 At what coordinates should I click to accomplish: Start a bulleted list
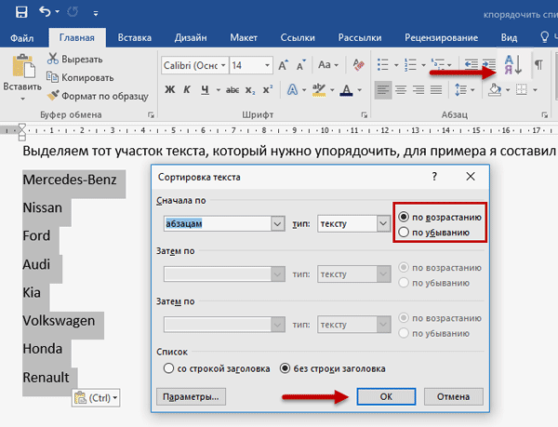(x=383, y=65)
